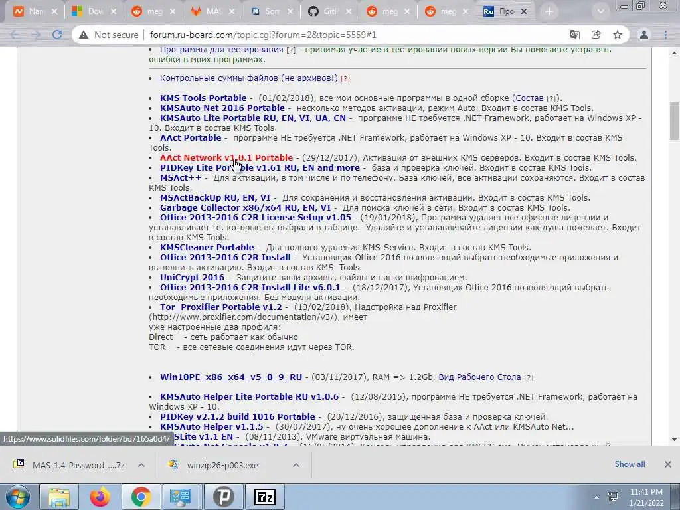Open the Not secure warning icon info

point(84,35)
